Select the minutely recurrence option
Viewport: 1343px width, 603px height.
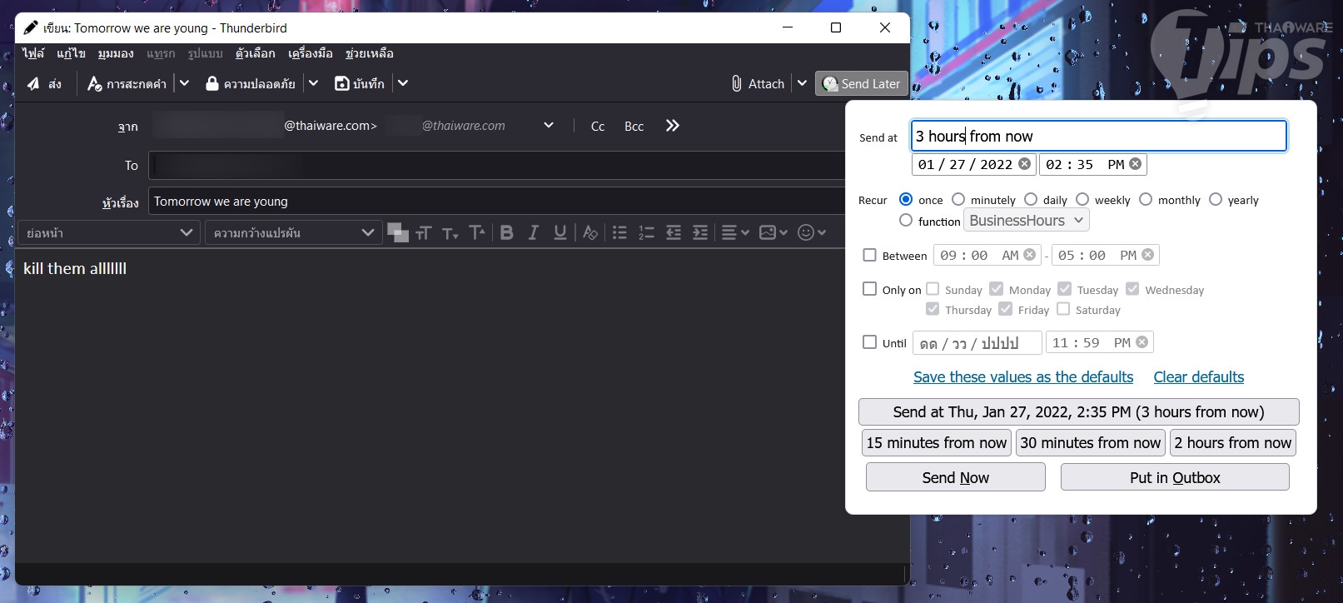click(x=958, y=199)
